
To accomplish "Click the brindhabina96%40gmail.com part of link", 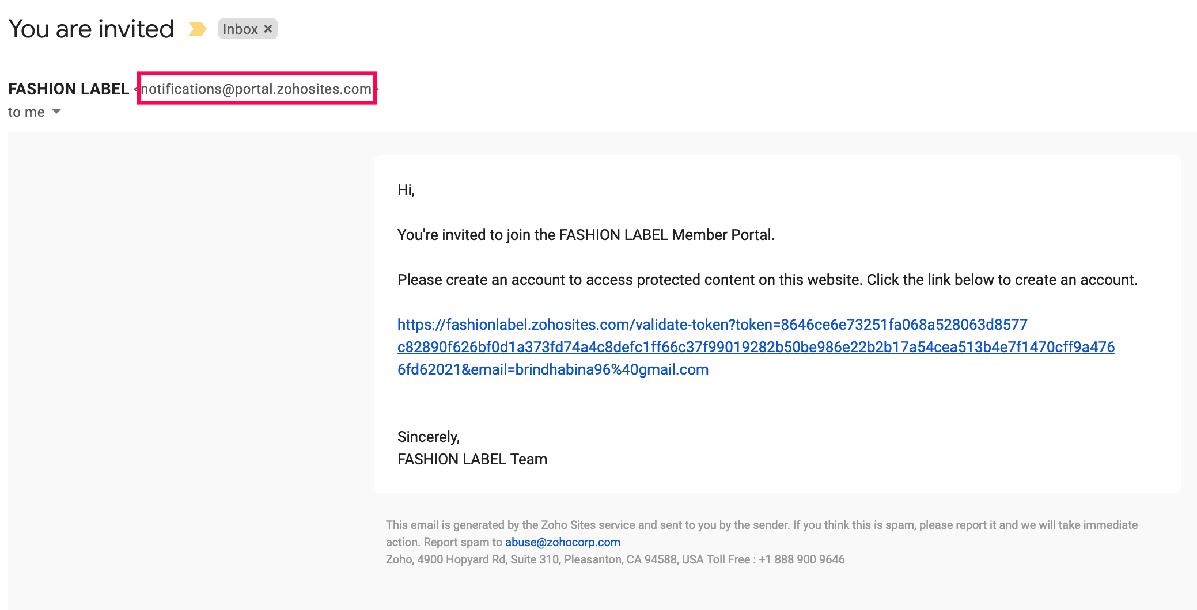I will point(612,369).
